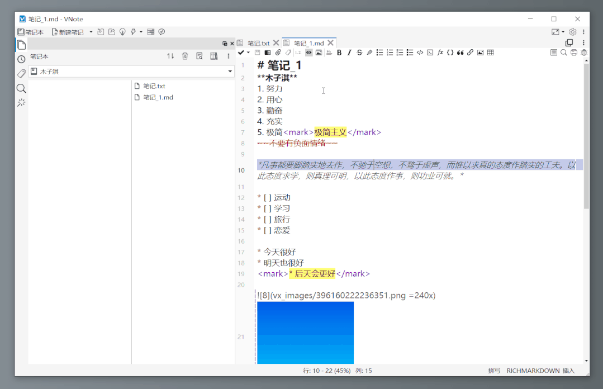Click the print icon in the editor toolbar
Image resolution: width=603 pixels, height=389 pixels.
(574, 53)
